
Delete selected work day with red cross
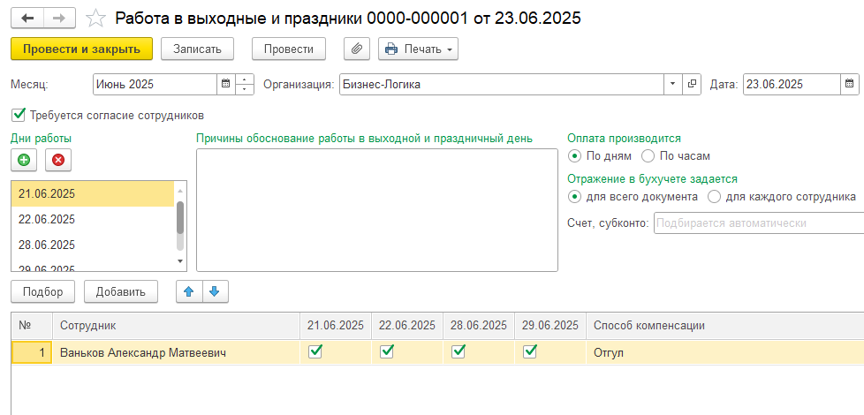57,160
